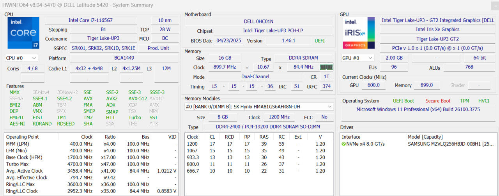
Task: Click the 4 / 8 cores value
Action: (x=33, y=68)
